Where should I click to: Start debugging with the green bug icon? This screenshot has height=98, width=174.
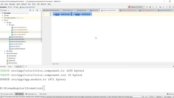tap(150, 7)
